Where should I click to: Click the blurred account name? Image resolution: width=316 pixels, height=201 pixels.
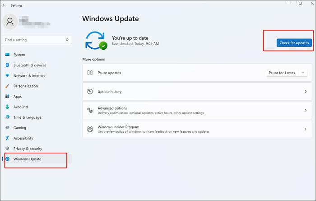coord(34,22)
